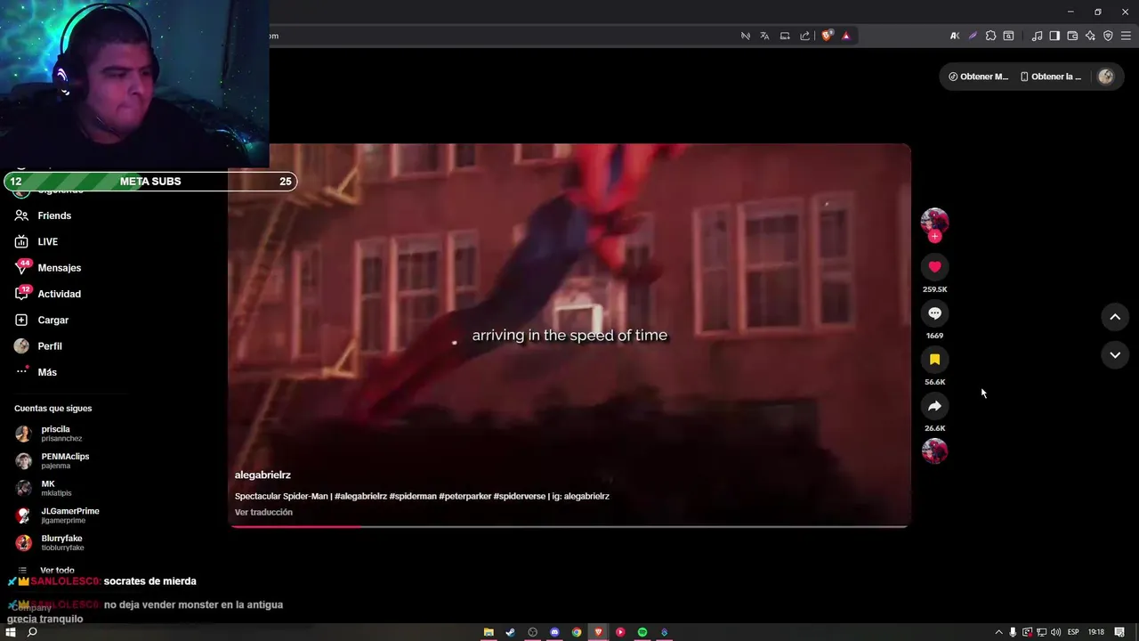Open Steam from the taskbar

click(x=510, y=632)
